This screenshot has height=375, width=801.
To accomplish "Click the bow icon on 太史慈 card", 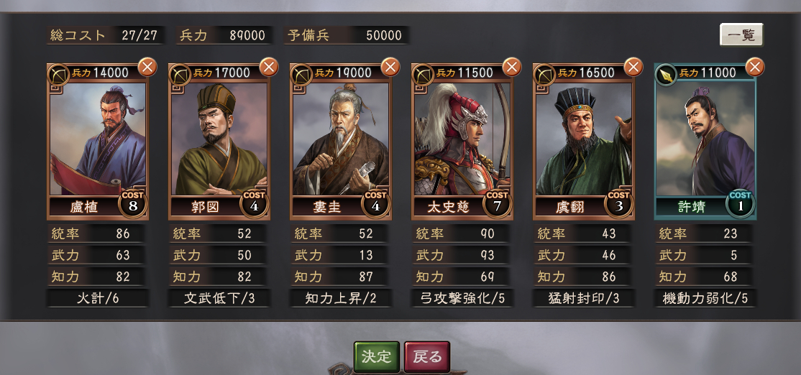I will tap(423, 75).
